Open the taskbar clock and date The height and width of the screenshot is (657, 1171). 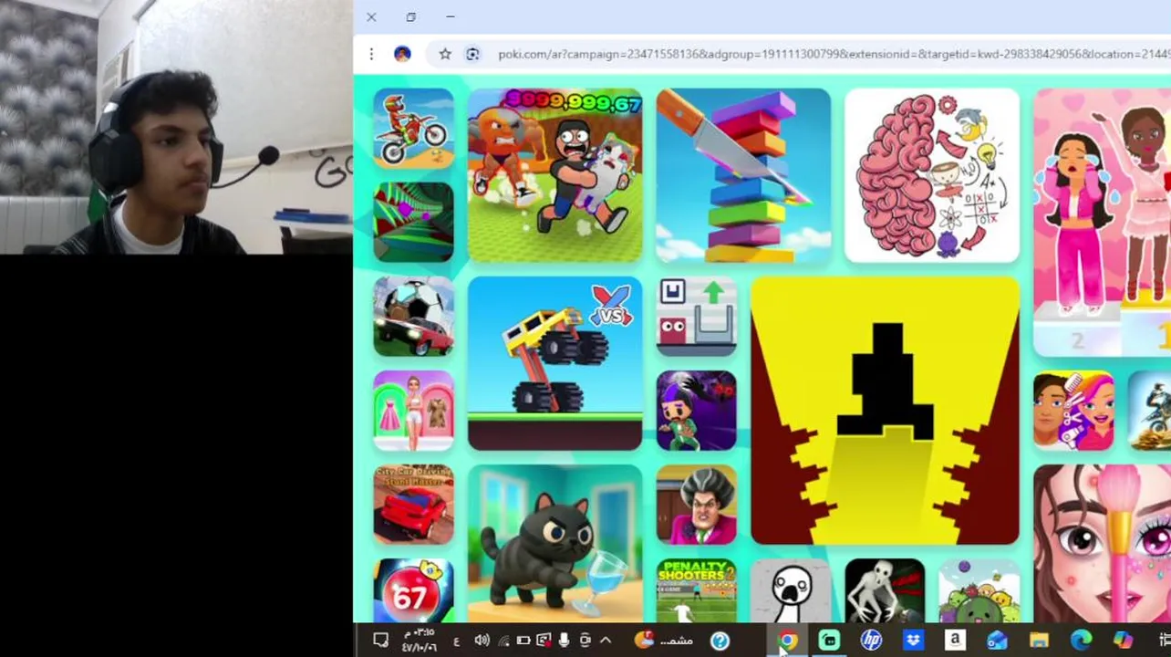(420, 641)
